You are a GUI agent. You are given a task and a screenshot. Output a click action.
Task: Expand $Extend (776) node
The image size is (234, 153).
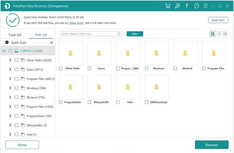[10, 97]
